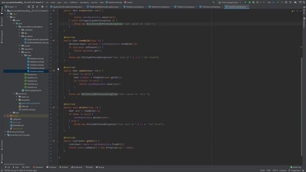This screenshot has height=172, width=306.
Task: Click the UserServiceImpl breadcrumb in navigation bar
Action: [x=114, y=2]
